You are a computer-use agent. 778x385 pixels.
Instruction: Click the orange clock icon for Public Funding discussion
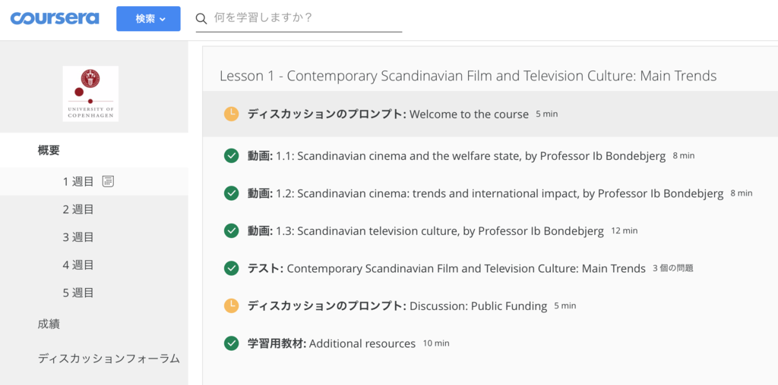(231, 306)
